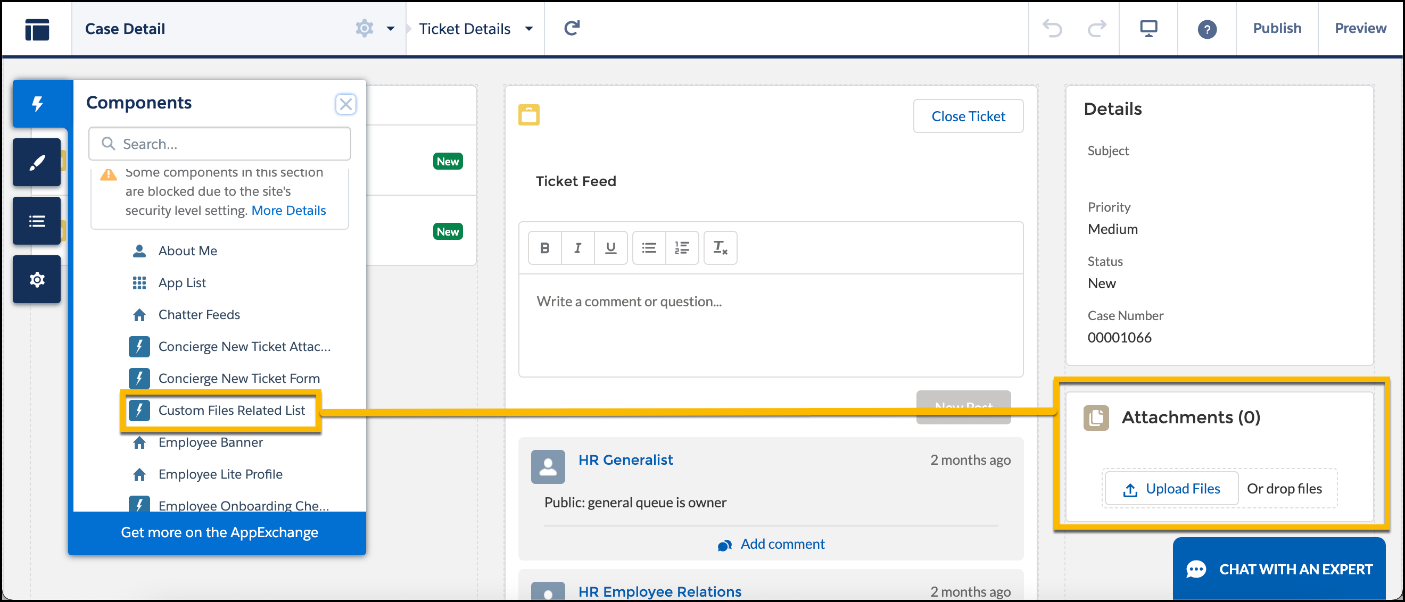Click the Attachments (0) heading

(x=1191, y=417)
